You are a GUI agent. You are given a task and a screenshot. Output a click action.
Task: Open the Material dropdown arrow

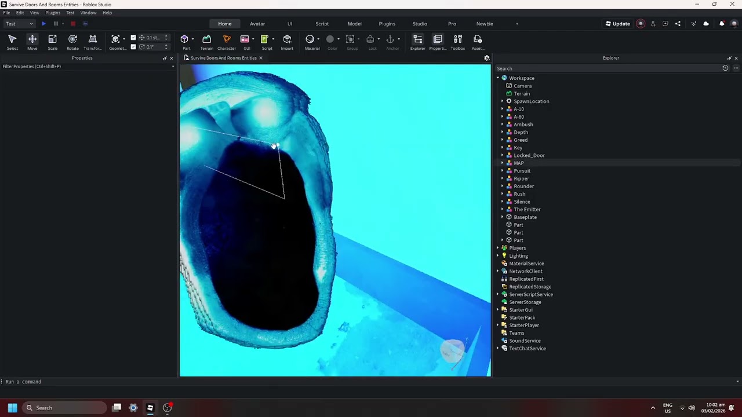tap(319, 39)
